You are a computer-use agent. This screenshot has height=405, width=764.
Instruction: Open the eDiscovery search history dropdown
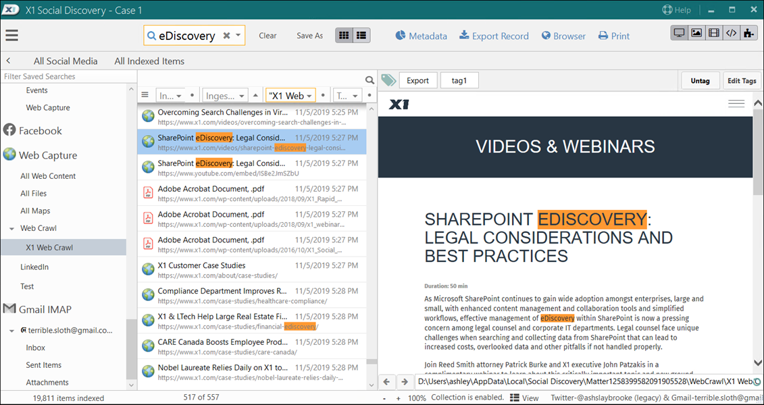[x=238, y=36]
